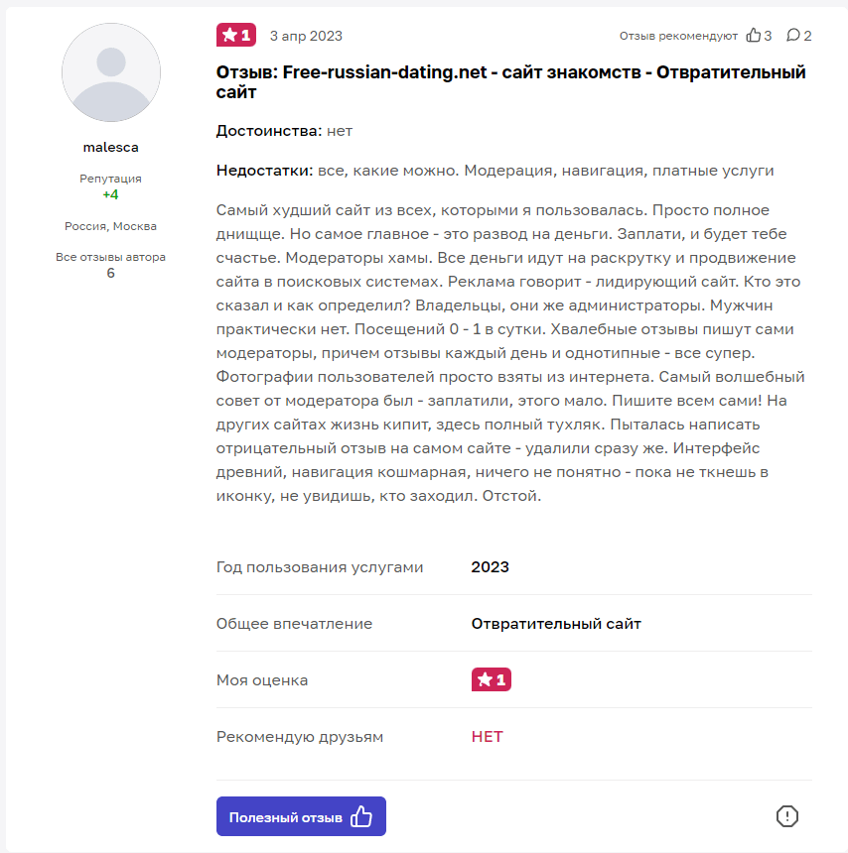
Task: Open Все отзывы автора link
Action: point(110,257)
